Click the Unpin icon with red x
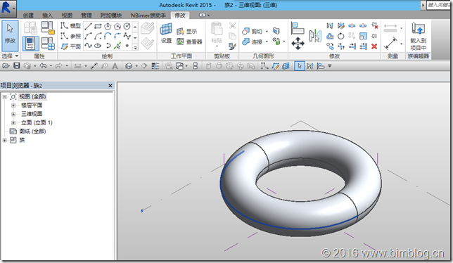The width and height of the screenshot is (453, 263). point(374,26)
